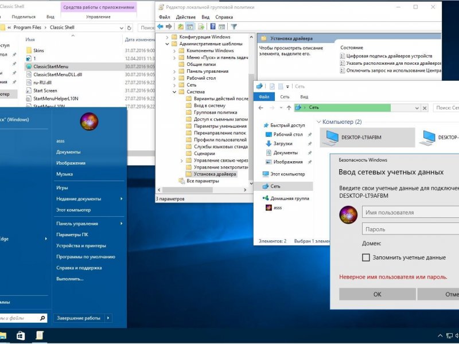This screenshot has height=344, width=459.
Task: Open Devices and Printers from start menu
Action: [x=81, y=246]
